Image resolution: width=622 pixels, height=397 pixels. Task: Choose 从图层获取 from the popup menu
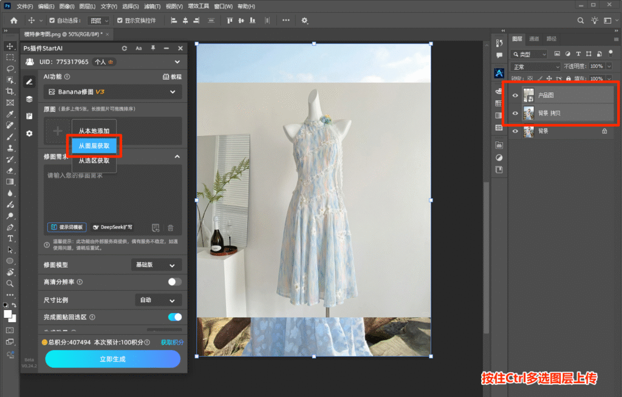coord(94,146)
